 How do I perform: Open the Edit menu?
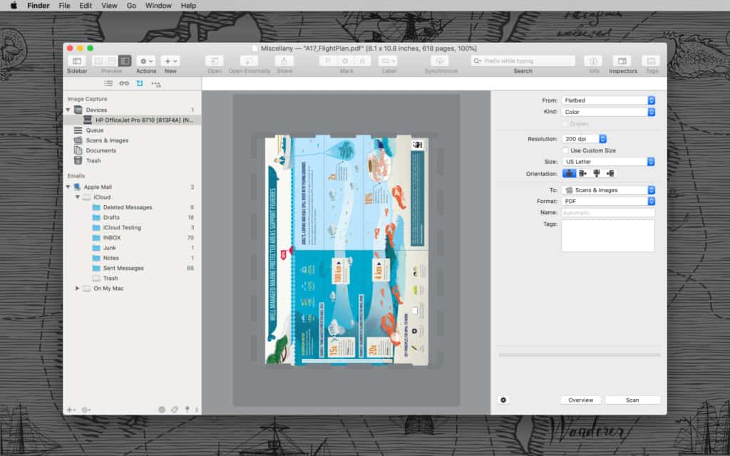(x=86, y=6)
